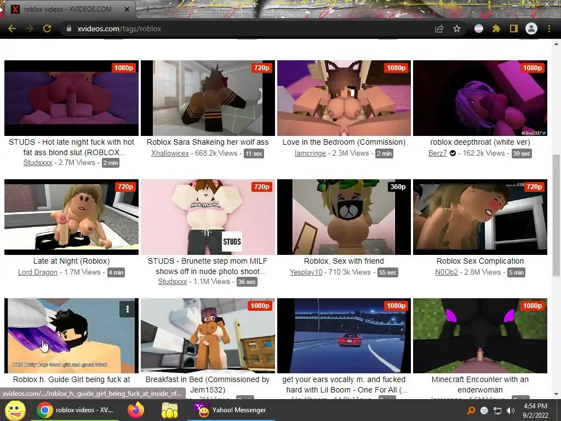Switch to the Chrome taskbar button
Image resolution: width=561 pixels, height=421 pixels.
75,410
